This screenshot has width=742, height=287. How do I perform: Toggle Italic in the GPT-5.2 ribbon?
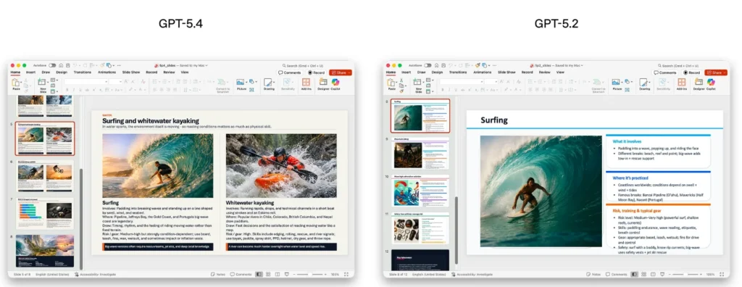[449, 89]
